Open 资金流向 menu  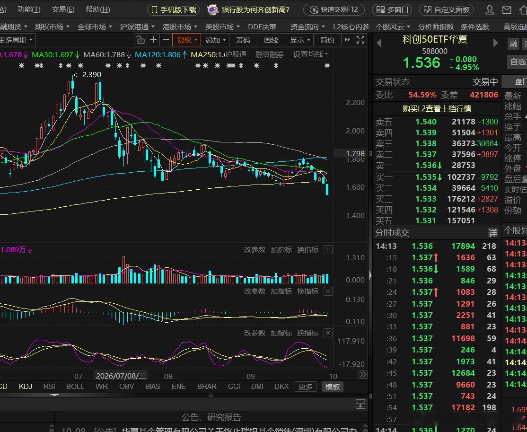coord(307,26)
